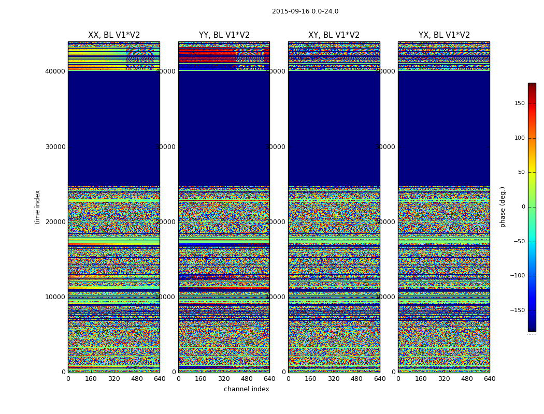Click the 640 channel tick under YX plot
Image resolution: width=544 pixels, height=414 pixels.
click(x=490, y=379)
